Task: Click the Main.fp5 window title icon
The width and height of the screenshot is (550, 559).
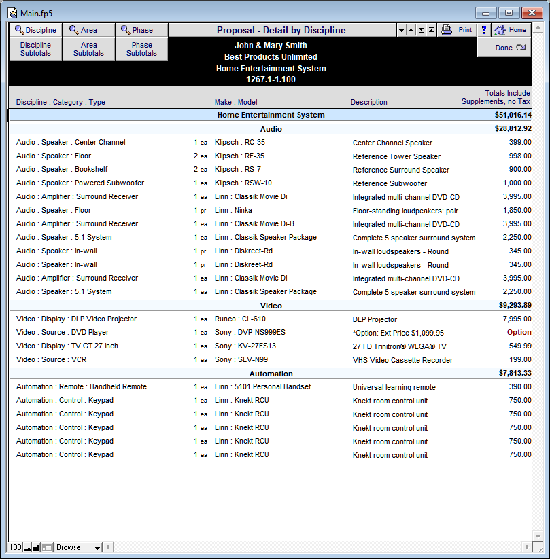Action: click(13, 13)
